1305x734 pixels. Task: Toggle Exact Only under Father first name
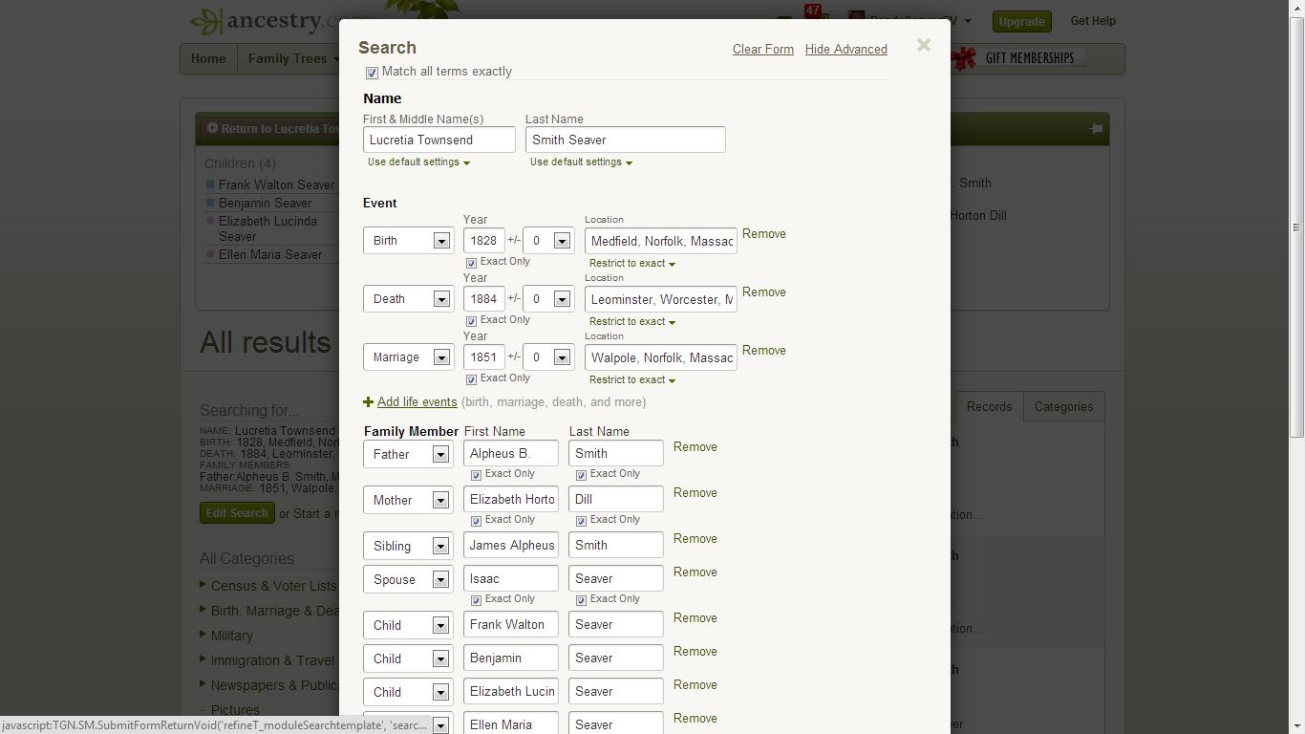tap(476, 475)
